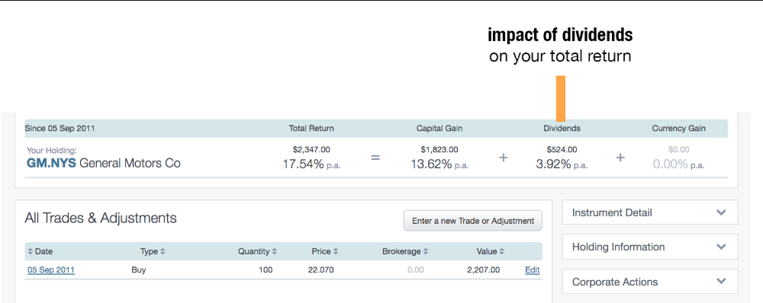This screenshot has width=763, height=303.
Task: Click Enter a new Trade or Adjustment button
Action: [472, 221]
